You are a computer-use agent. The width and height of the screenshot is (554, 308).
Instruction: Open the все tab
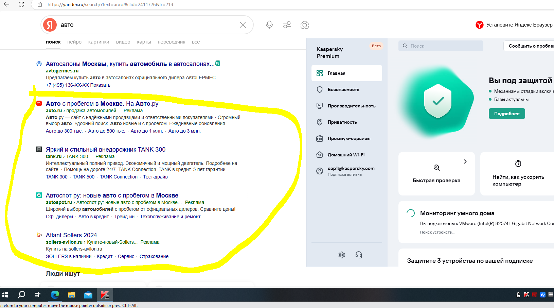pos(196,42)
